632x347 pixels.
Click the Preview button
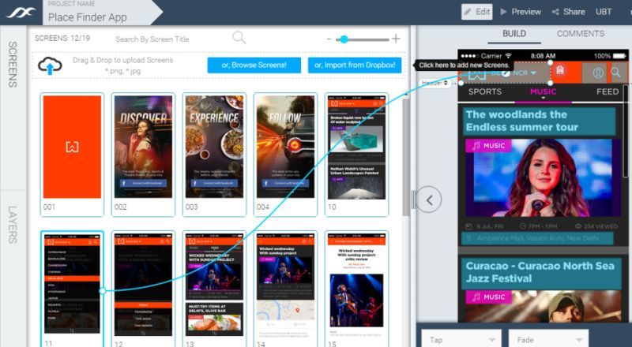tap(521, 12)
